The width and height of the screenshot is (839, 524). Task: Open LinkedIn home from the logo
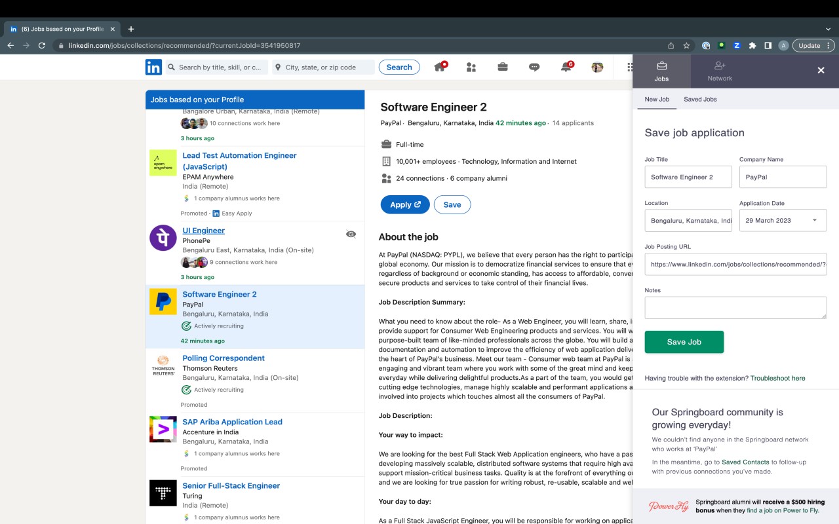tap(153, 67)
